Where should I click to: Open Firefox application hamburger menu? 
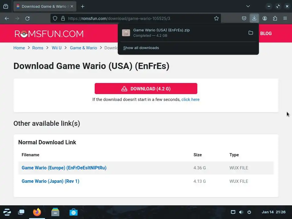click(285, 19)
